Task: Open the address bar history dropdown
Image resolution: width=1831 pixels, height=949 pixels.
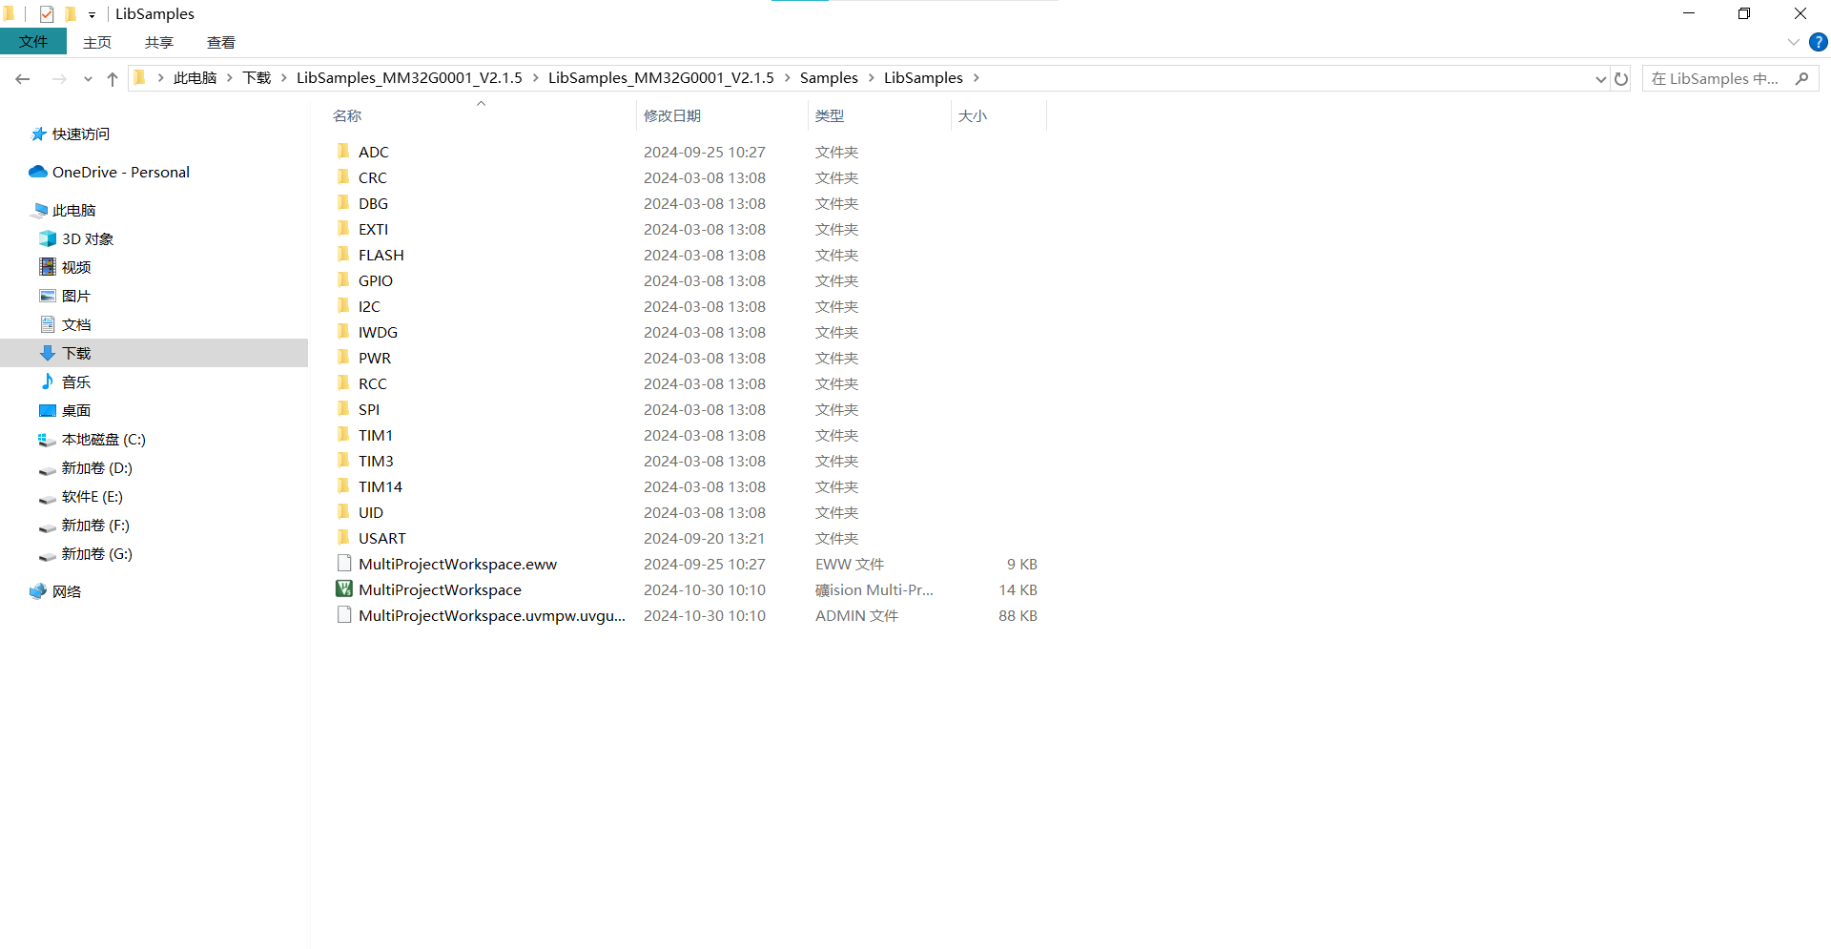Action: pos(1600,79)
